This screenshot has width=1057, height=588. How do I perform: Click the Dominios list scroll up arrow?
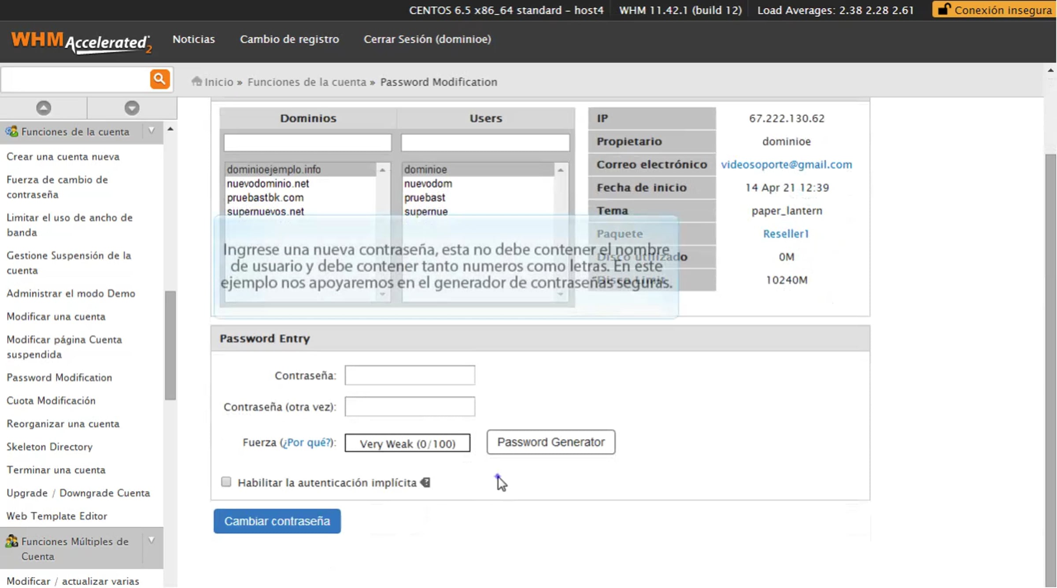tap(382, 170)
